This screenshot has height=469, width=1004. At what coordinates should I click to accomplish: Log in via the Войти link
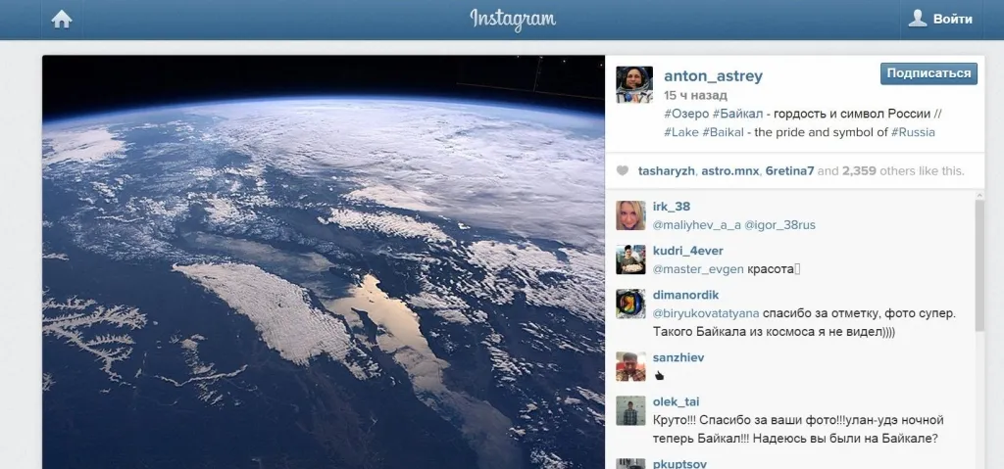[952, 20]
